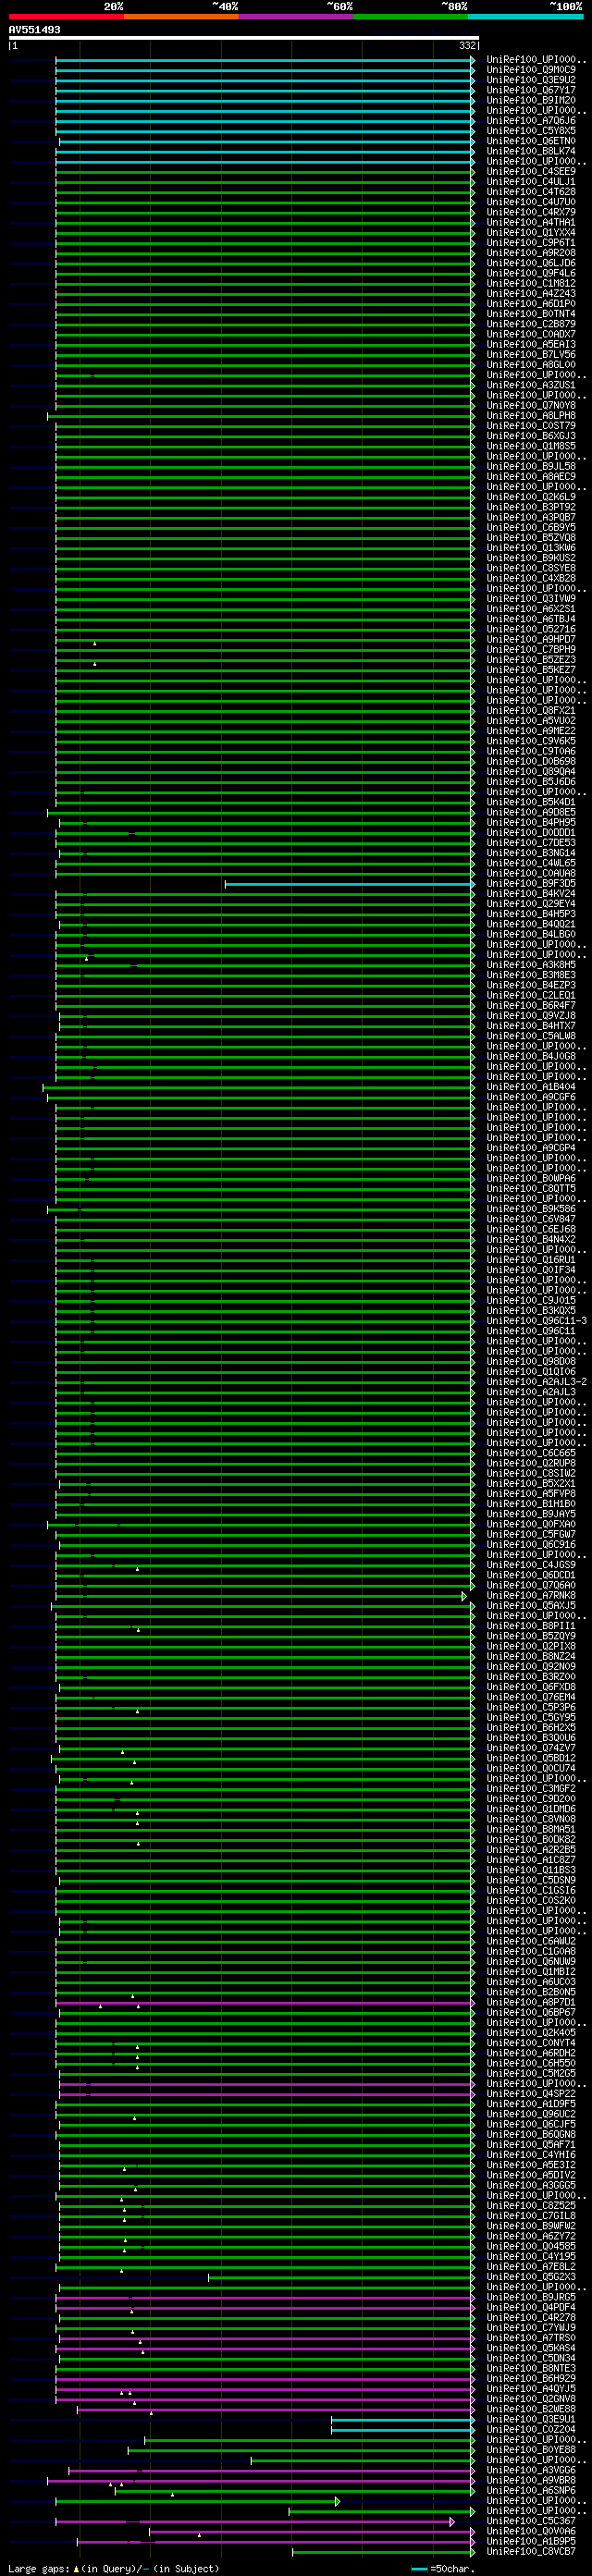Select hit label UniRef100_C0Z204
This screenshot has height=2576, width=592.
(x=531, y=2429)
